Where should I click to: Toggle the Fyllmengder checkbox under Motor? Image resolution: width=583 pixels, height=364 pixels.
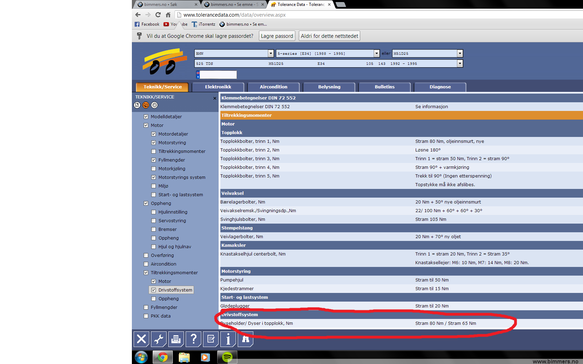(154, 160)
